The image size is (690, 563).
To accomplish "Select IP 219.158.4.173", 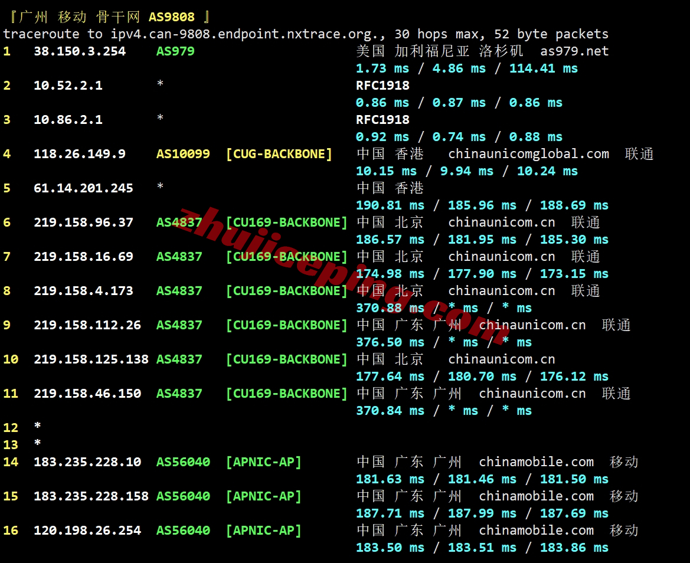I will (x=84, y=292).
